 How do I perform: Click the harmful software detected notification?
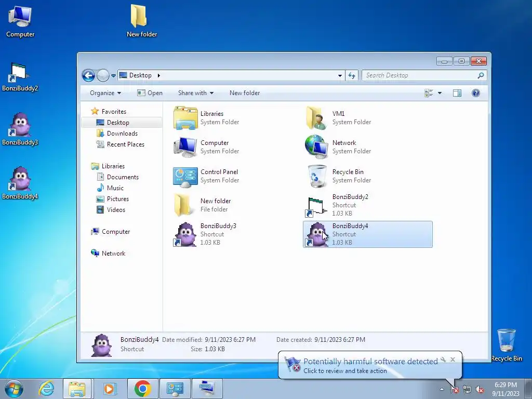370,365
